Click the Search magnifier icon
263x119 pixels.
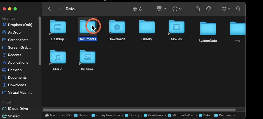click(x=238, y=9)
